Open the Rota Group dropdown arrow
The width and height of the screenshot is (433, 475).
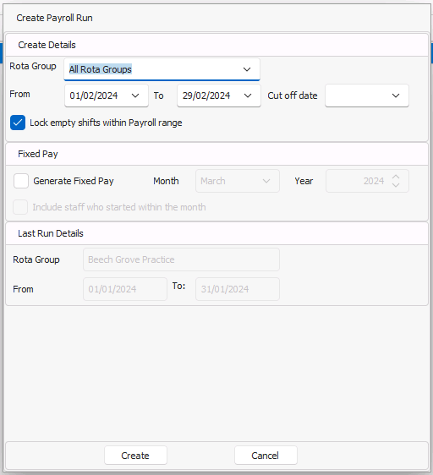tap(247, 69)
